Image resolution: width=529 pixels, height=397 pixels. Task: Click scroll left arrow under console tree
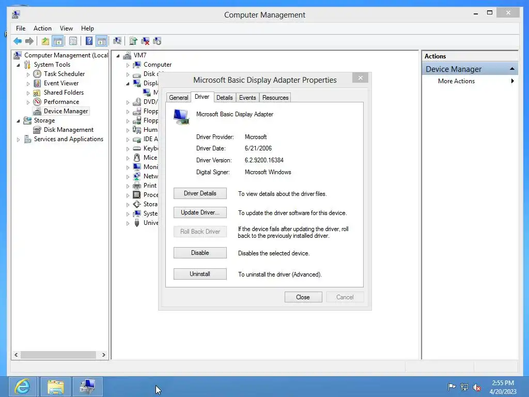16,355
